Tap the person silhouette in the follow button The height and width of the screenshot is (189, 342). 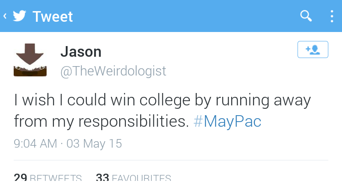315,50
